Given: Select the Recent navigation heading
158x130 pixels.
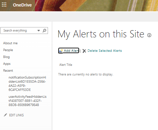Looking at the screenshot, I should click(x=8, y=71).
